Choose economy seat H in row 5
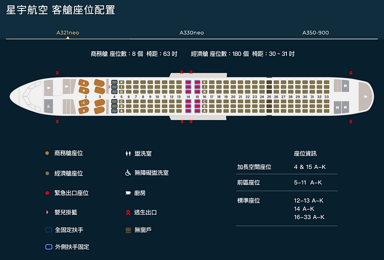The width and height of the screenshot is (384, 260). point(121,92)
